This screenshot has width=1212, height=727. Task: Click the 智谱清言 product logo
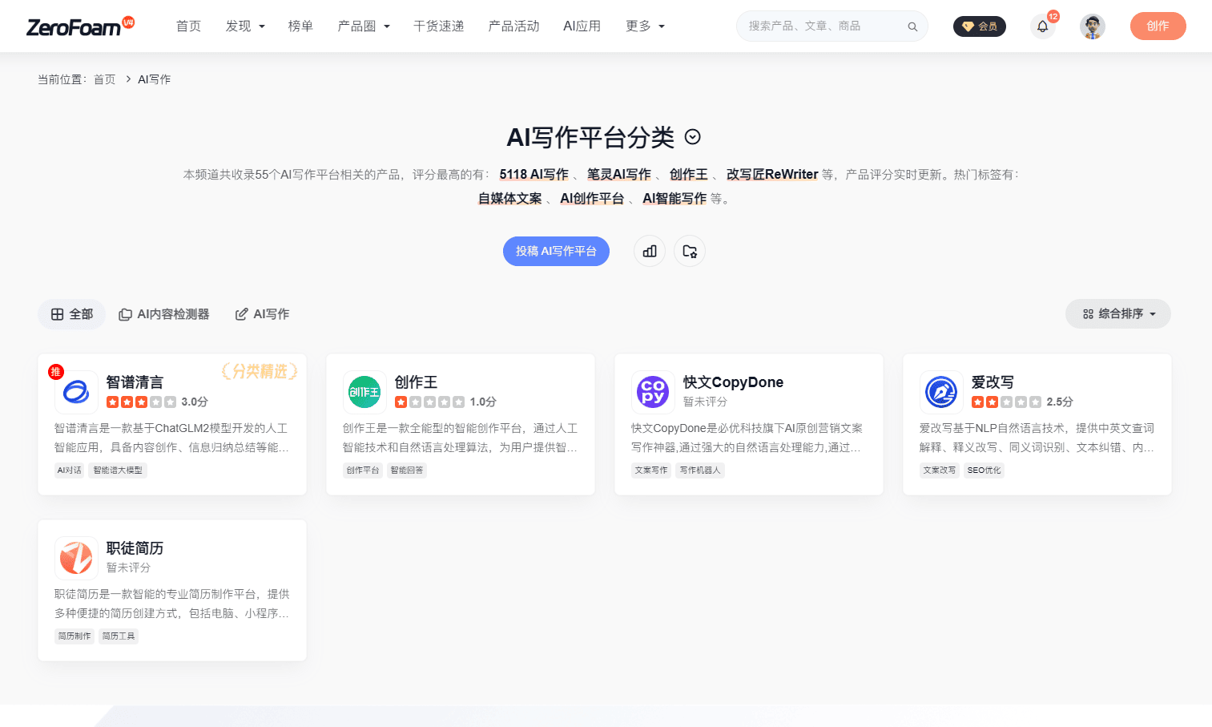point(76,392)
